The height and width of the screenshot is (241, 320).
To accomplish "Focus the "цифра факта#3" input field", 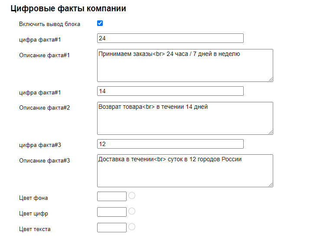I will coord(170,144).
